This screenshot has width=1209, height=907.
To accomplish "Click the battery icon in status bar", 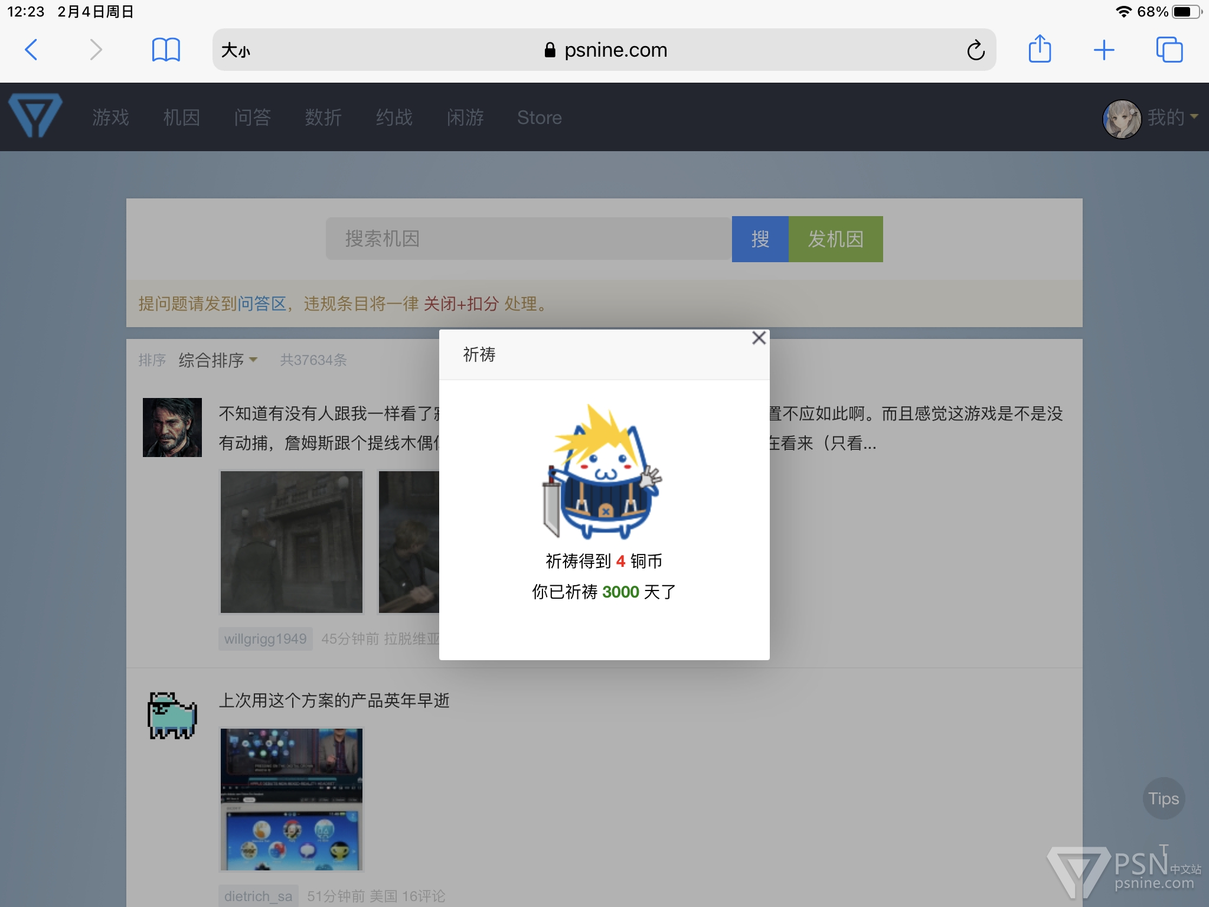I will pyautogui.click(x=1187, y=12).
